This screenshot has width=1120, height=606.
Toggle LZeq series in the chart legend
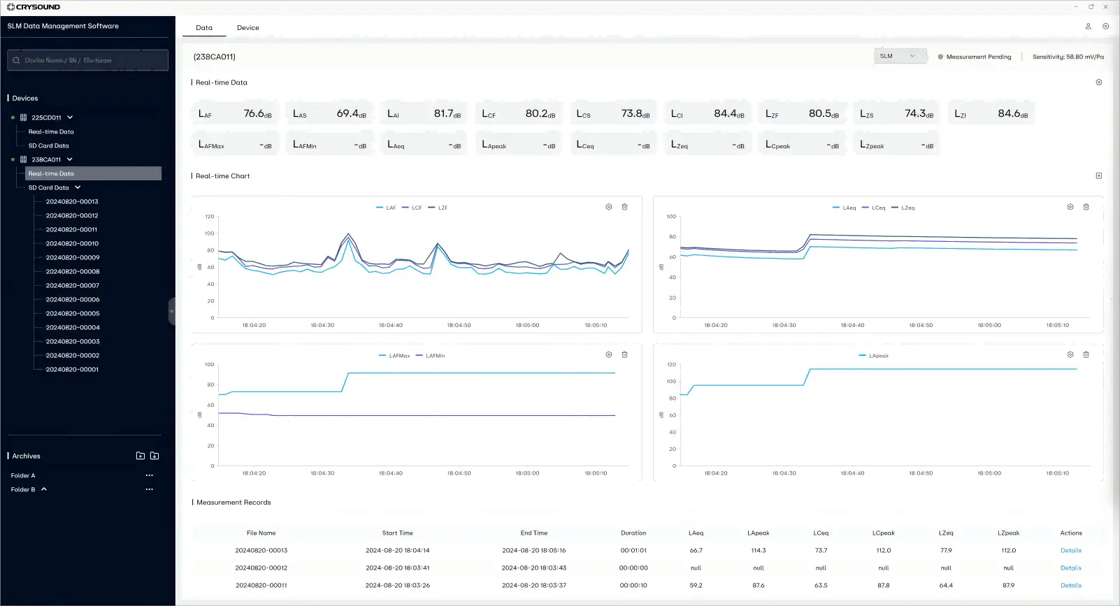pyautogui.click(x=903, y=208)
